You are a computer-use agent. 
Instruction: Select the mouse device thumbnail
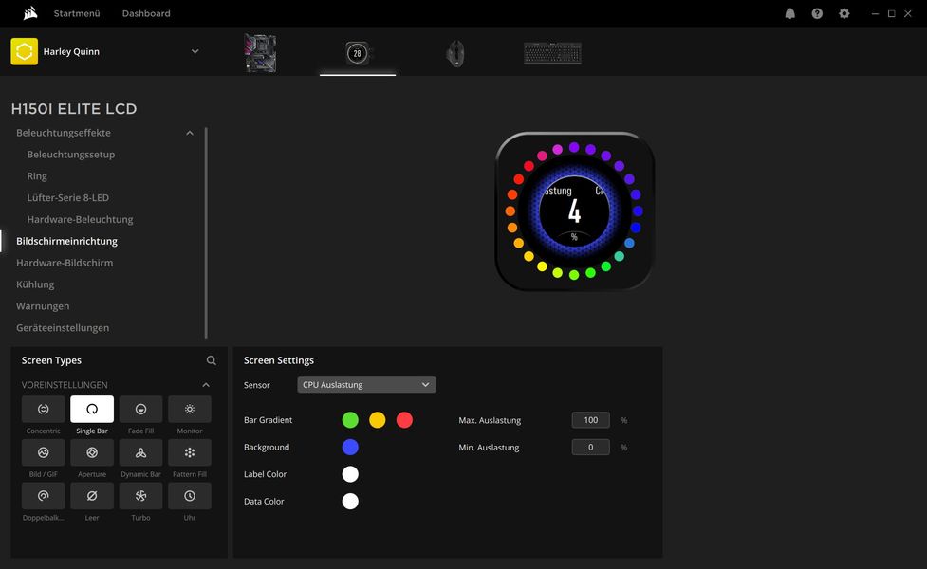455,53
